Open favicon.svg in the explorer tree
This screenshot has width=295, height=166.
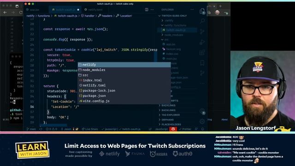tap(177, 49)
